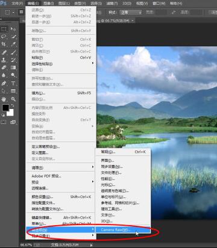Image resolution: width=217 pixels, height=248 pixels.
Task: Select the Zoom tool in toolbox
Action: coord(13,99)
